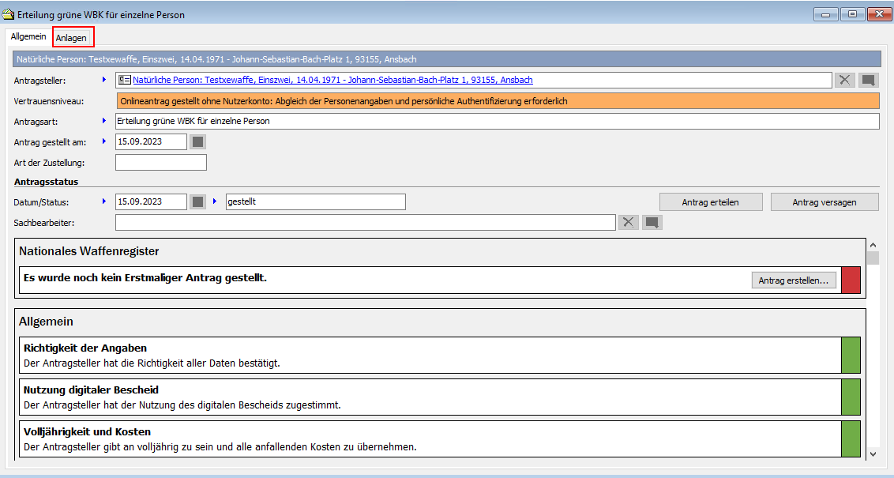This screenshot has height=478, width=894.
Task: Click the blue arrow next to Antragsteller label
Action: click(103, 80)
